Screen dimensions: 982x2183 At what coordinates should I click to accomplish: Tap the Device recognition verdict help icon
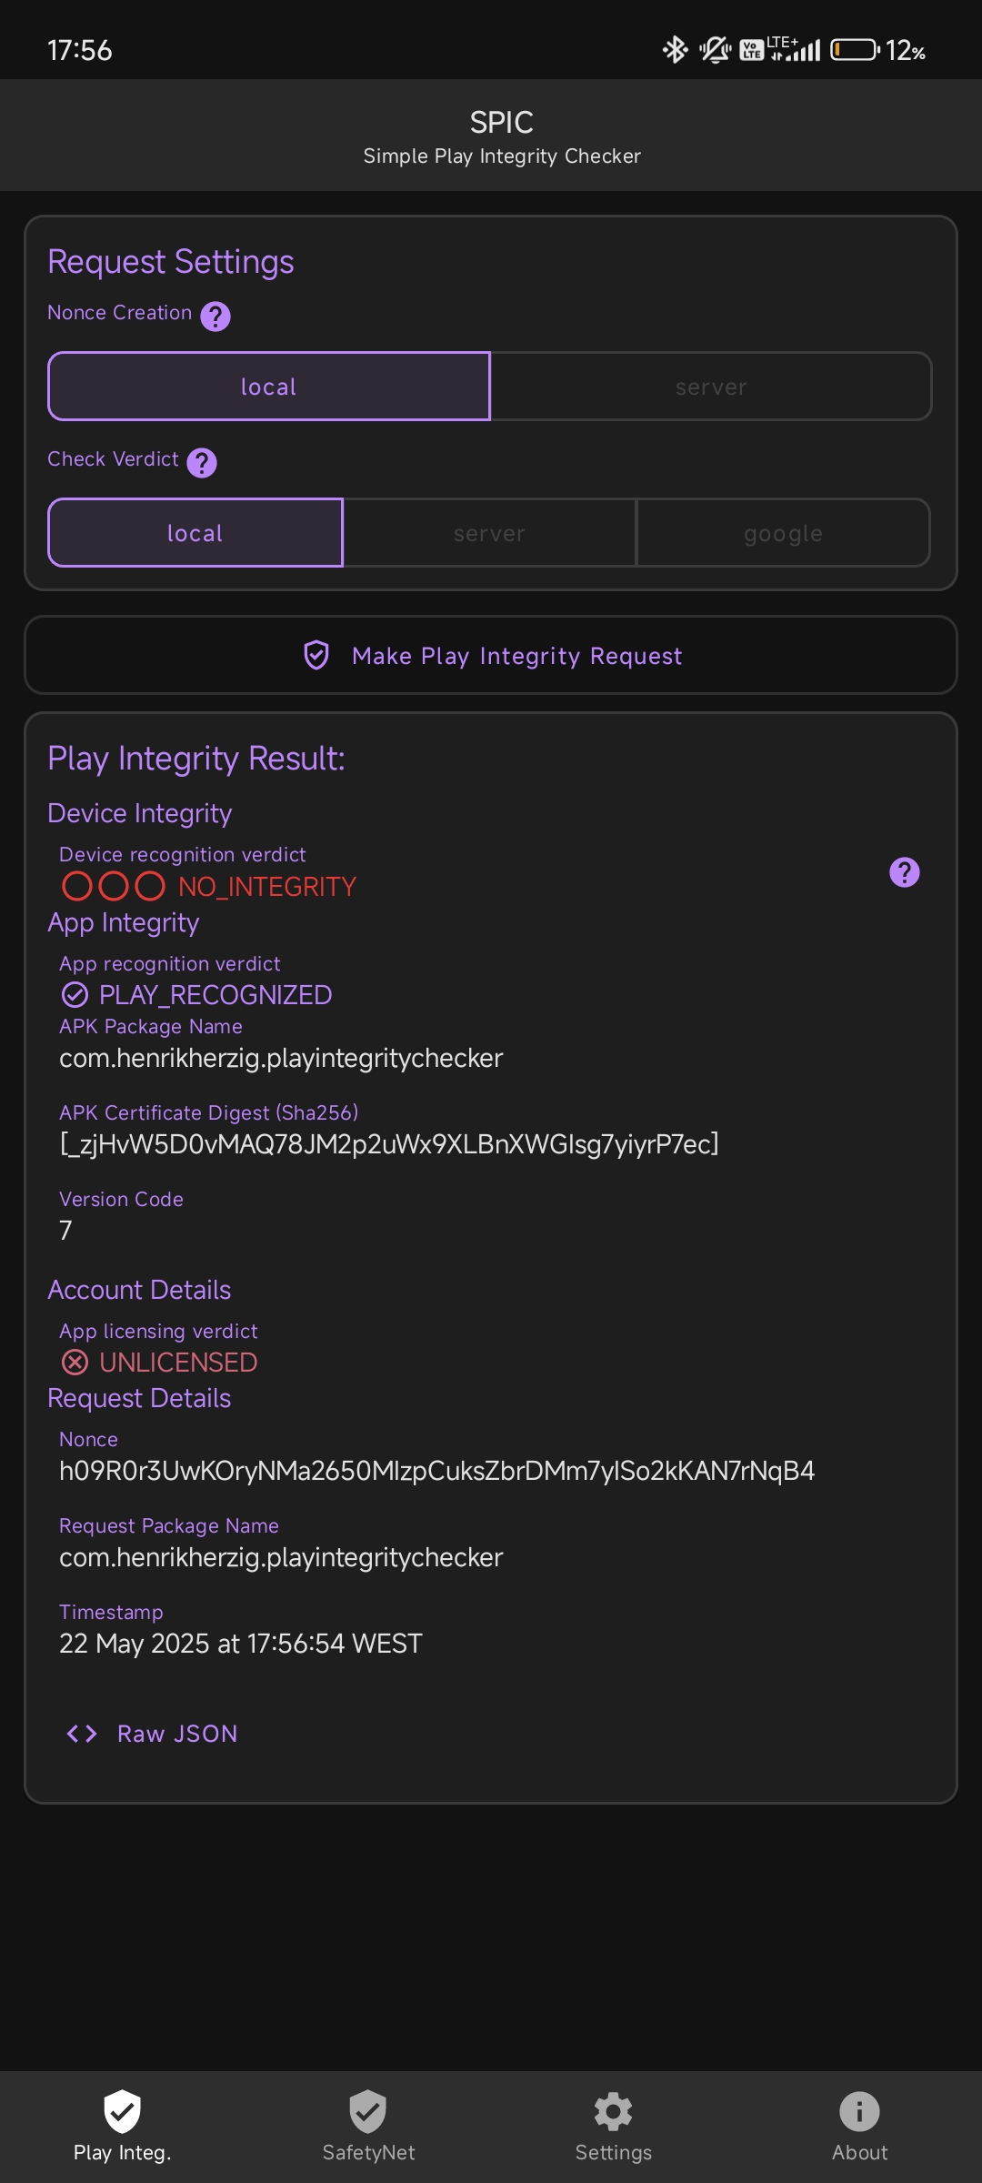[904, 871]
